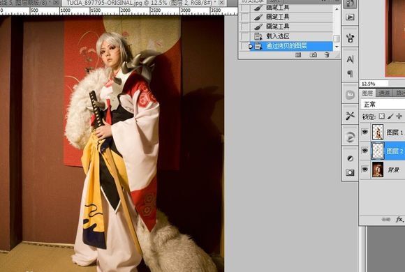Delete current state using history trash icon
Image resolution: width=405 pixels, height=272 pixels.
tap(327, 54)
